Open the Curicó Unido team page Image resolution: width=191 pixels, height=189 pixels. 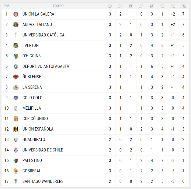click(x=35, y=118)
